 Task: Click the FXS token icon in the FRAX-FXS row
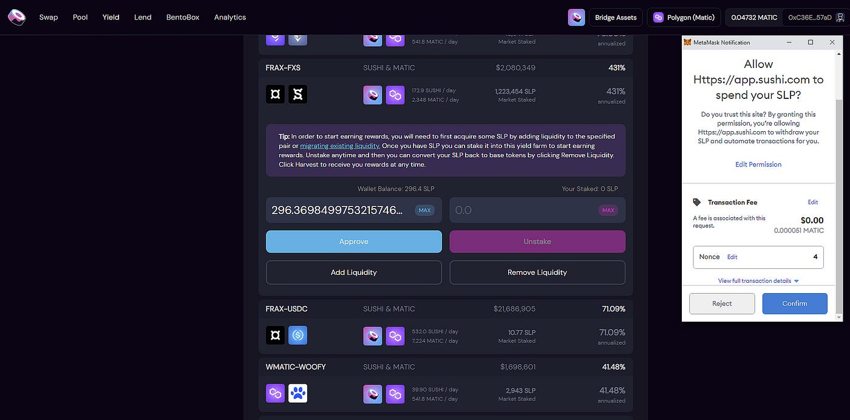tap(297, 94)
